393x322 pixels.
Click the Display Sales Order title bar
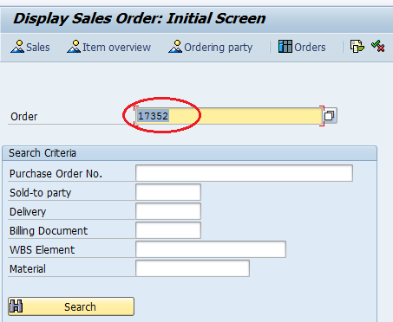tap(197, 19)
